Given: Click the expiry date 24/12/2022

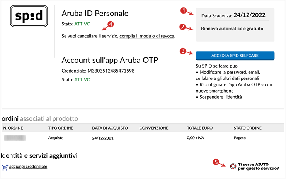Looking at the screenshot, I should (x=249, y=15).
